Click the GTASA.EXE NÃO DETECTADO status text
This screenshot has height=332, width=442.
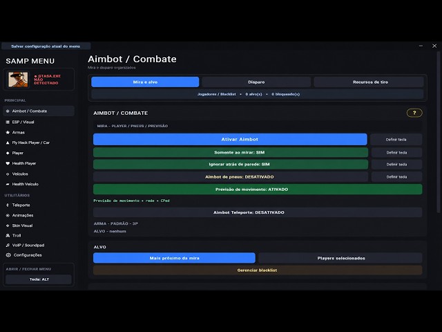[x=48, y=80]
